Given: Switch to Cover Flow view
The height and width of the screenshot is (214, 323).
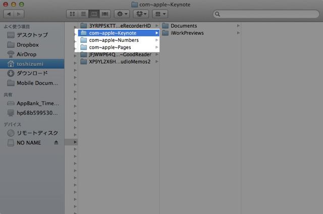Looking at the screenshot, I should point(105,14).
